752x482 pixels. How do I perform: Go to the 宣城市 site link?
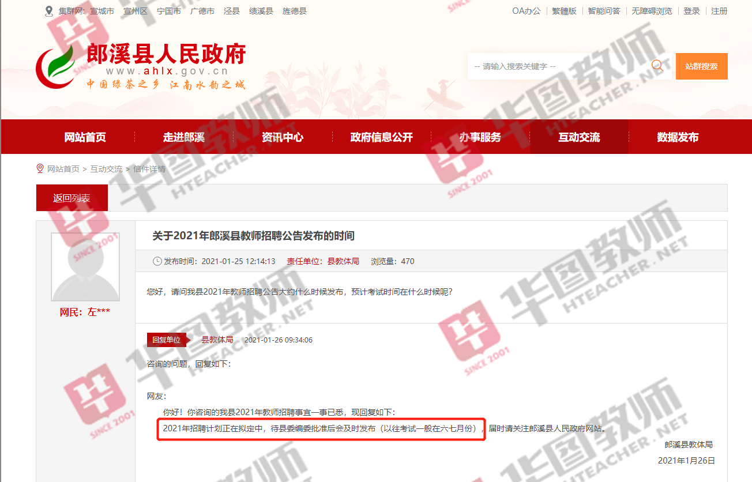coord(102,11)
